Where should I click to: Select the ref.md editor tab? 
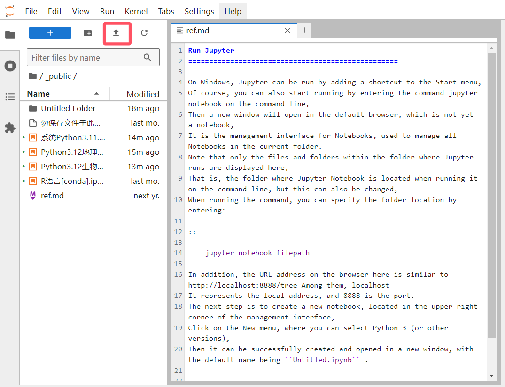pos(234,31)
